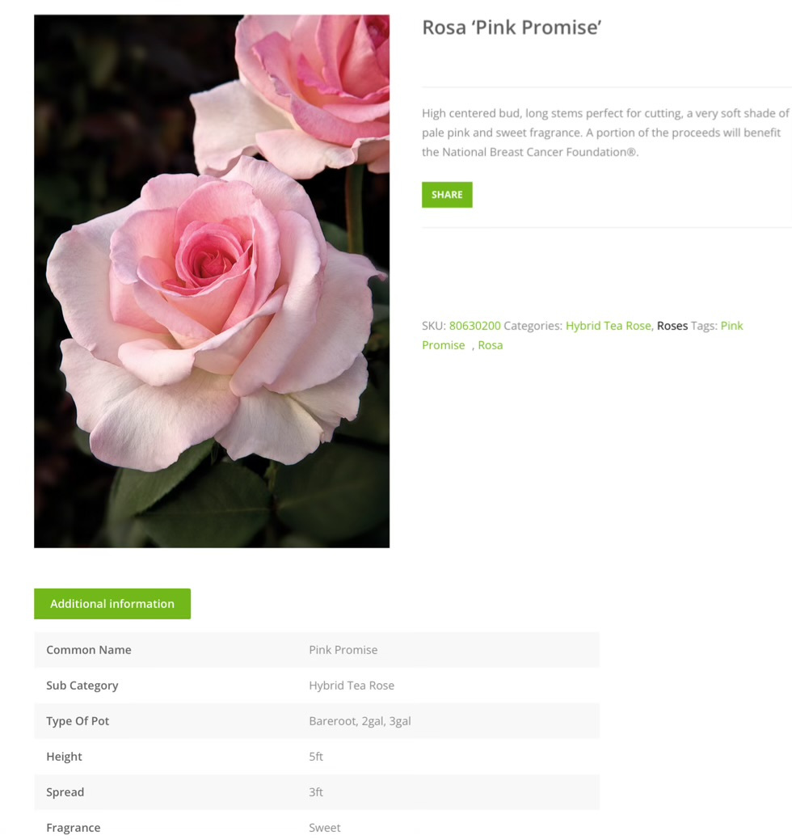Select the 5ft height value
Screen dimensions: 792x840
(316, 757)
